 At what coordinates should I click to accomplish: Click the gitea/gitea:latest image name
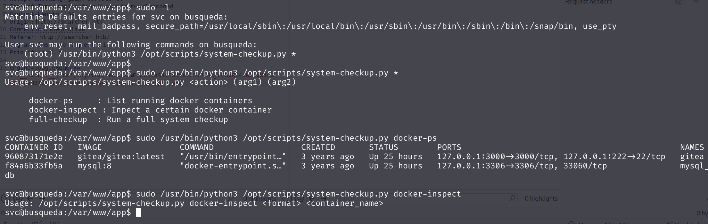tap(121, 157)
